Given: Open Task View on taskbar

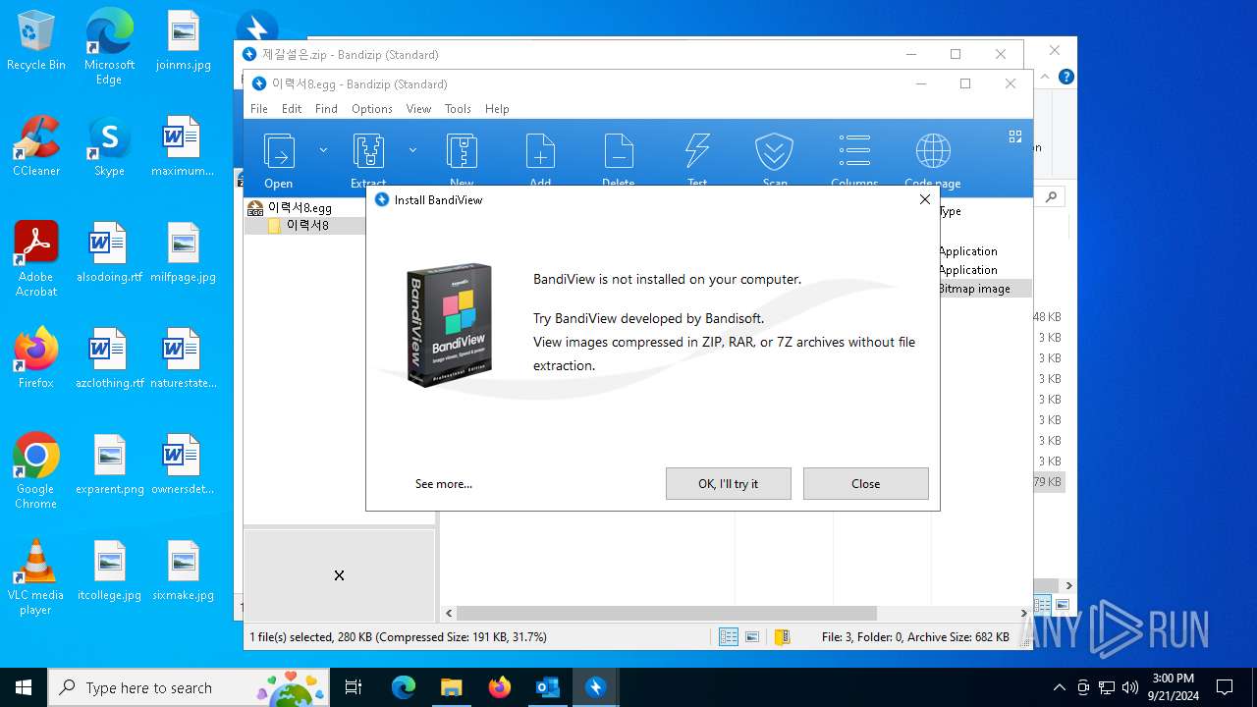Looking at the screenshot, I should coord(355,687).
